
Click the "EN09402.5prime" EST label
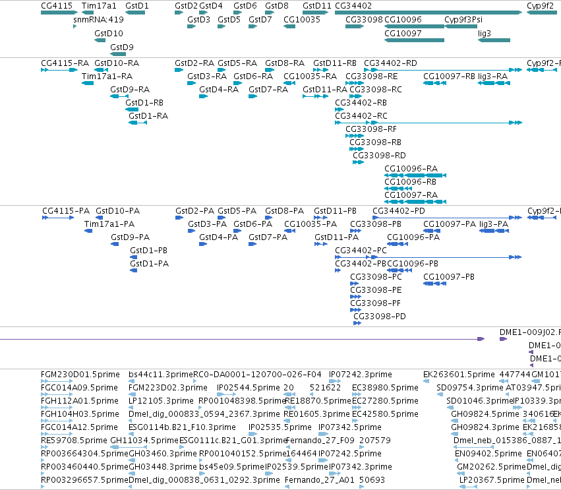(x=488, y=454)
